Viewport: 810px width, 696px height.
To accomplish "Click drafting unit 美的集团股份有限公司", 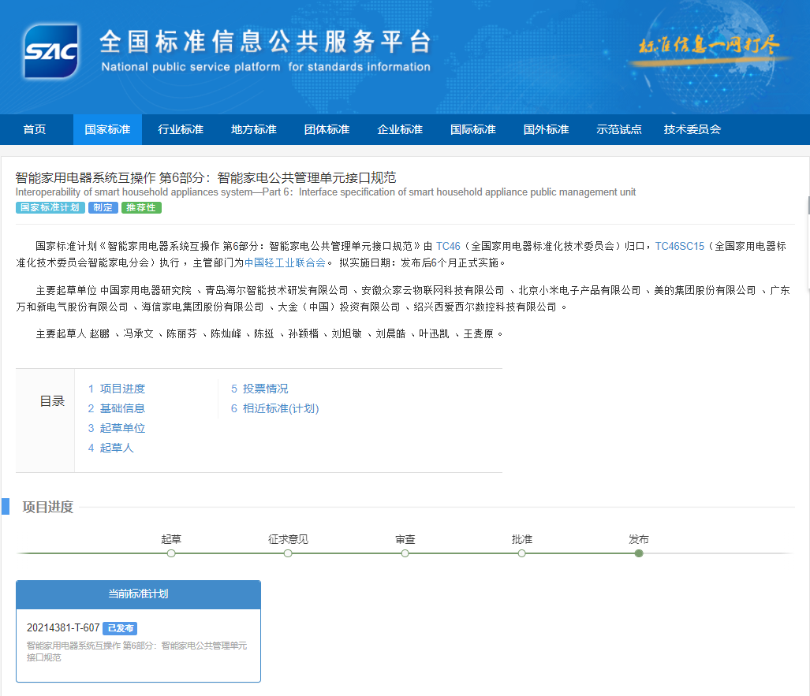I will click(x=704, y=291).
